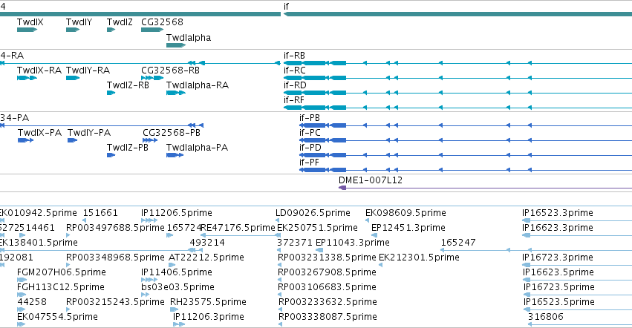
Task: Open EST EP12451.3prime
Action: (x=374, y=235)
